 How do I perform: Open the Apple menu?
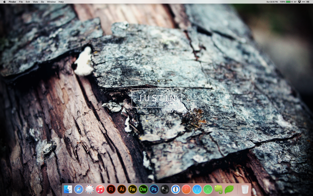[x=4, y=1]
